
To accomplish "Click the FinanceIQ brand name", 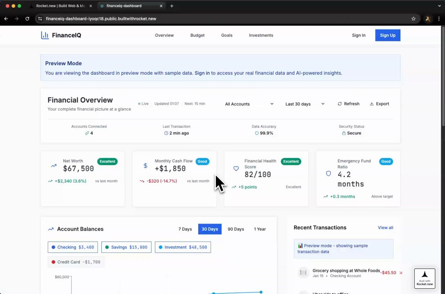I will [67, 35].
